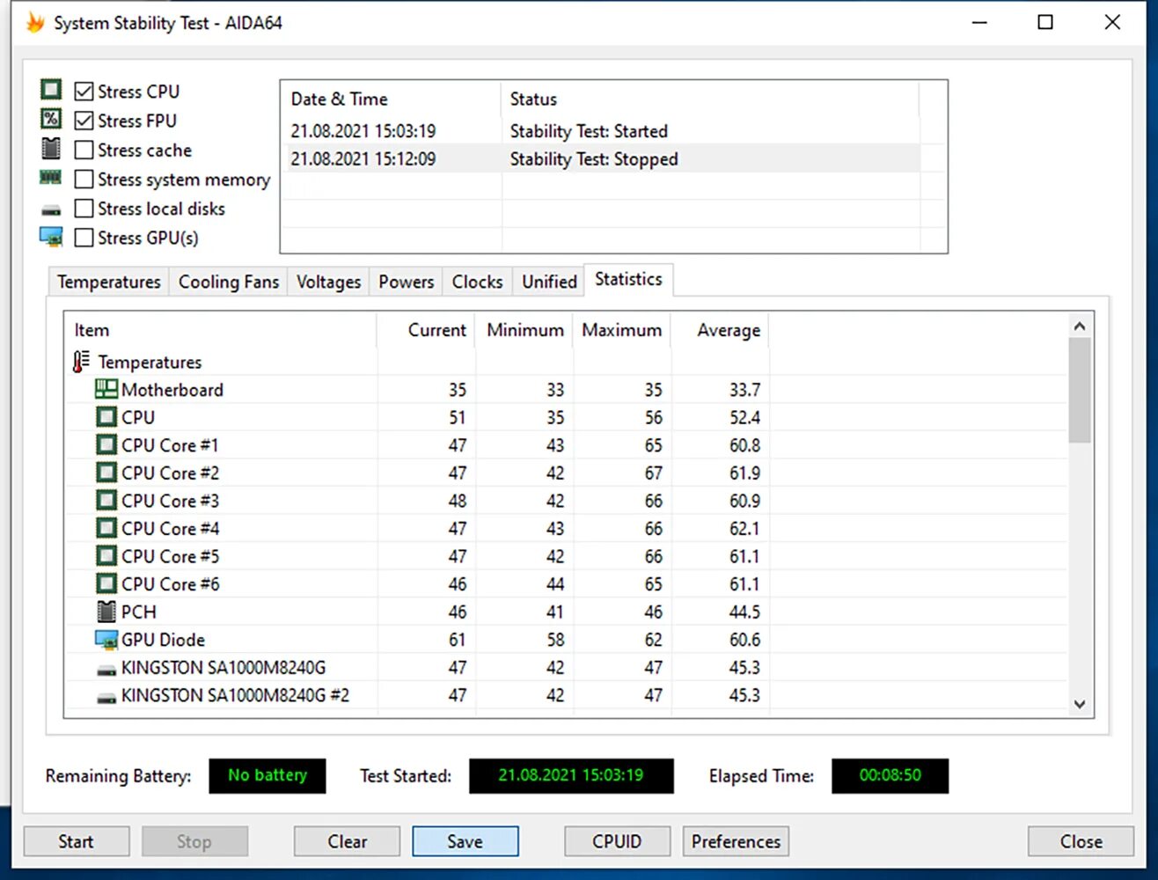Click the Test Started time display
This screenshot has width=1158, height=880.
click(571, 775)
